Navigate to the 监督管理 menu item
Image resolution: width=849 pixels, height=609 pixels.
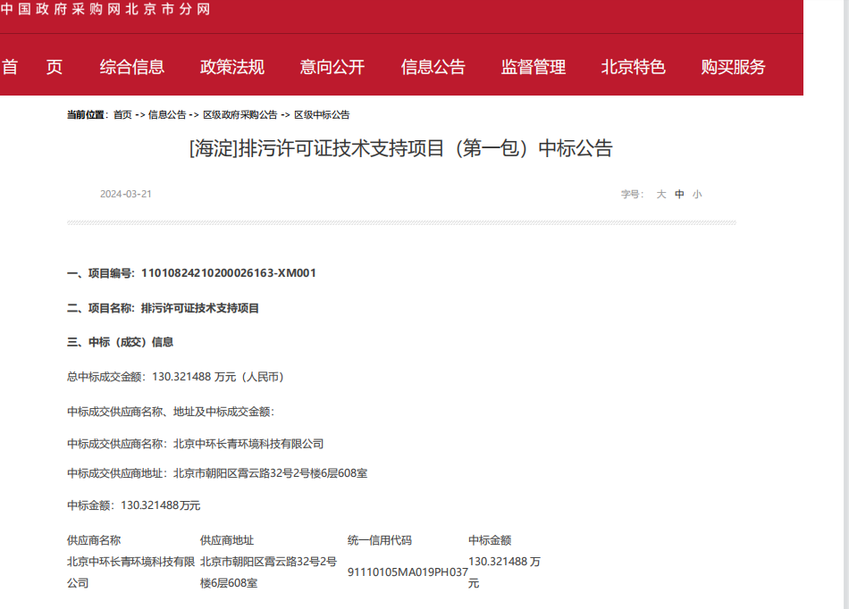[534, 67]
